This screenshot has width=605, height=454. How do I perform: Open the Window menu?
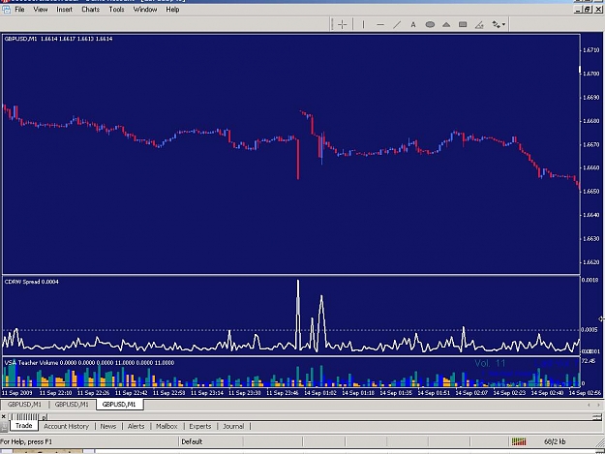[x=145, y=10]
